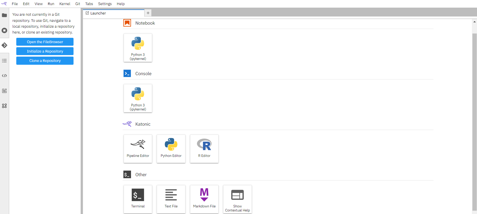477x214 pixels.
Task: Click the Console section prompt icon
Action: pos(127,73)
